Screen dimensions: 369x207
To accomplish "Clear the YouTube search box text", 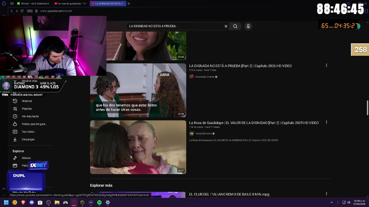I will [226, 26].
